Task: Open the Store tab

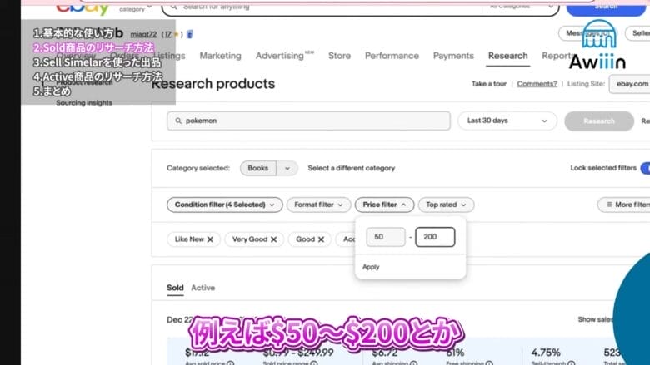Action: [339, 56]
